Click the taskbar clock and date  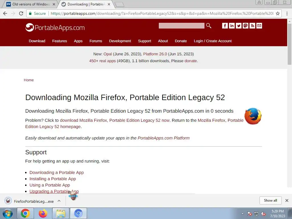(x=277, y=214)
